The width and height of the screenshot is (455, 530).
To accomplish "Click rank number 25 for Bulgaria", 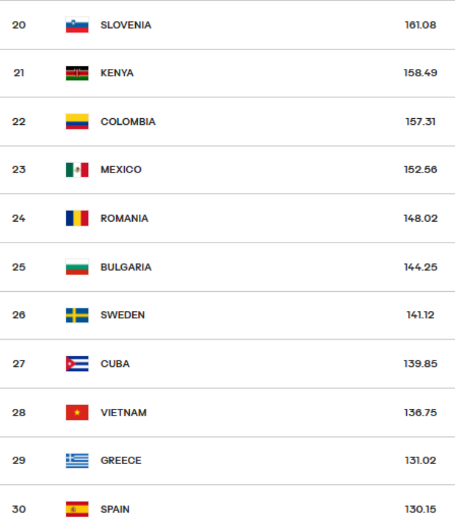I will (x=19, y=267).
